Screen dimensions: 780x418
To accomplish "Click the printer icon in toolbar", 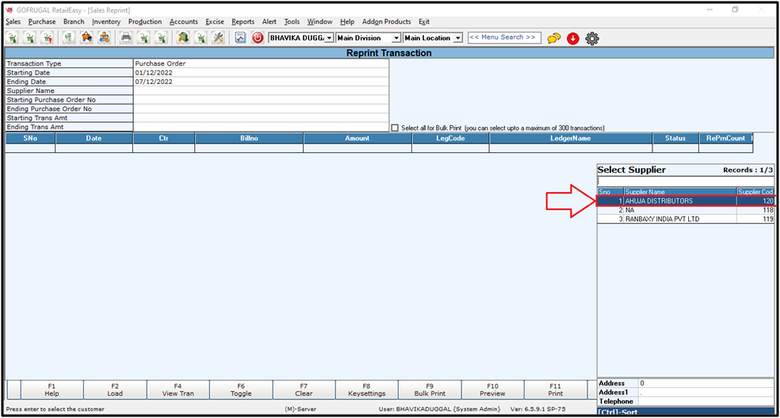I will 127,37.
